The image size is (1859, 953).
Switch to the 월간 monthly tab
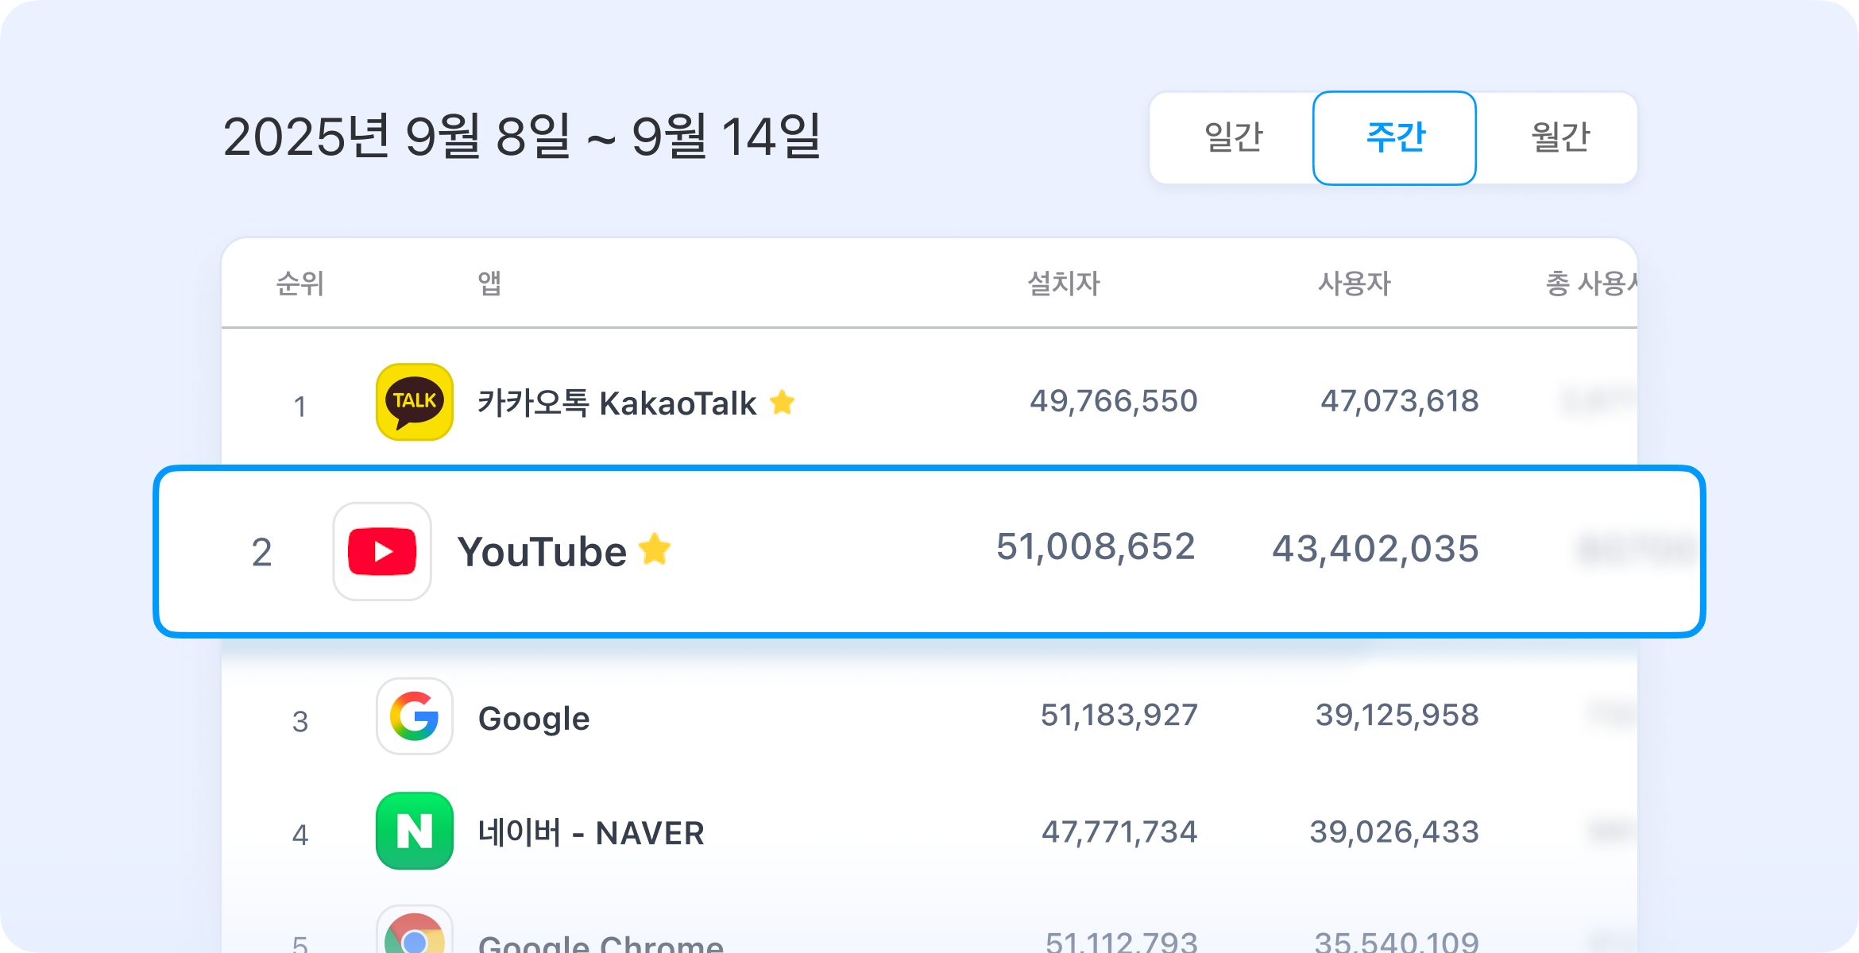pos(1559,137)
